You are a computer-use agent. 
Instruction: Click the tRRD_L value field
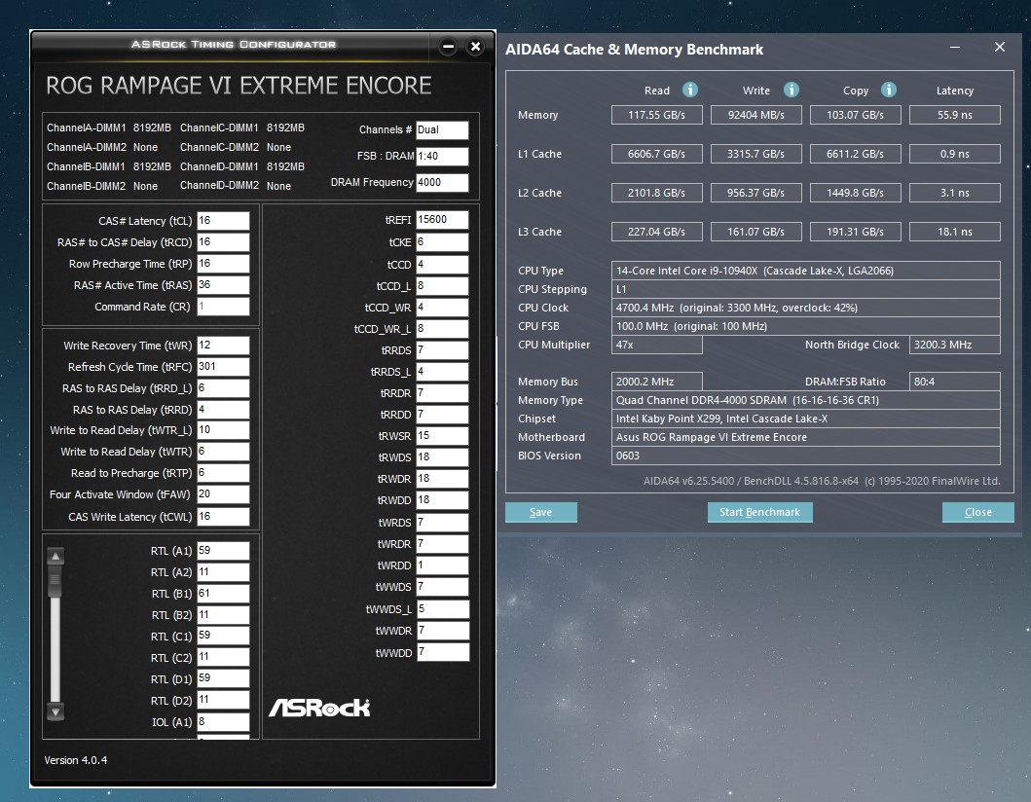pos(224,388)
